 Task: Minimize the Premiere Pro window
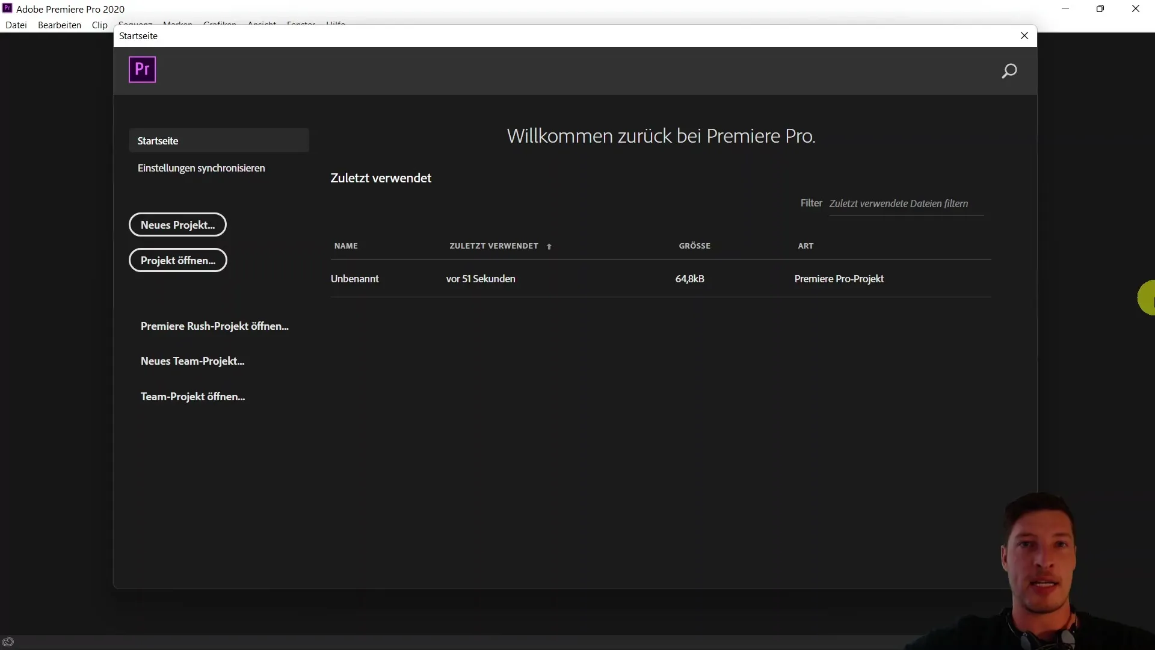coord(1065,8)
